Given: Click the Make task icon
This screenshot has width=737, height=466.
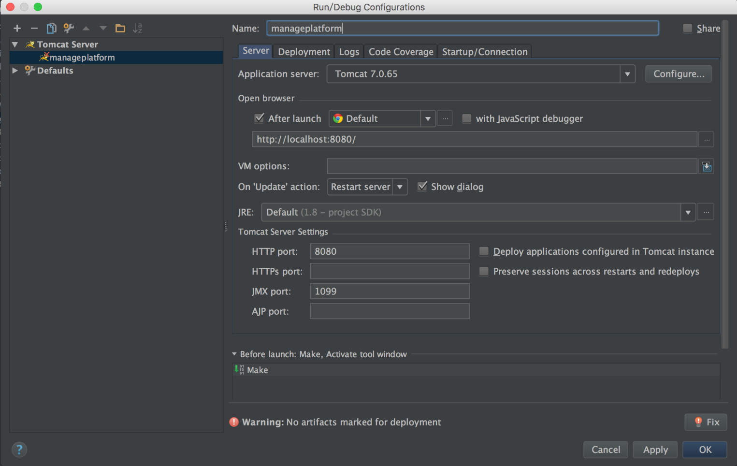Looking at the screenshot, I should [x=239, y=370].
